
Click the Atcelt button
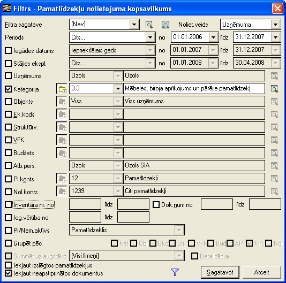point(262,272)
